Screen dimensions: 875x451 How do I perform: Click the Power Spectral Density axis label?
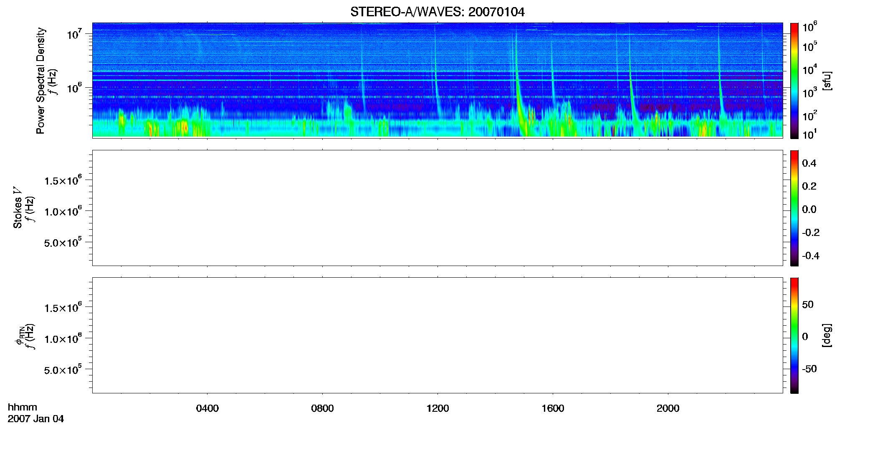(x=40, y=81)
